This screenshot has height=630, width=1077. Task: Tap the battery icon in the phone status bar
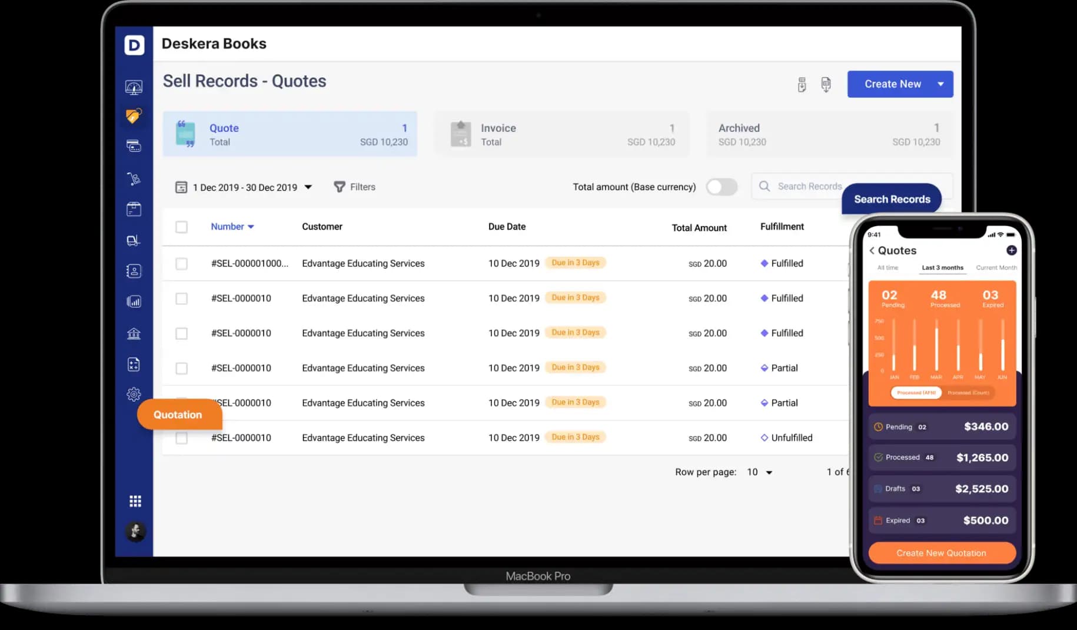coord(1010,235)
